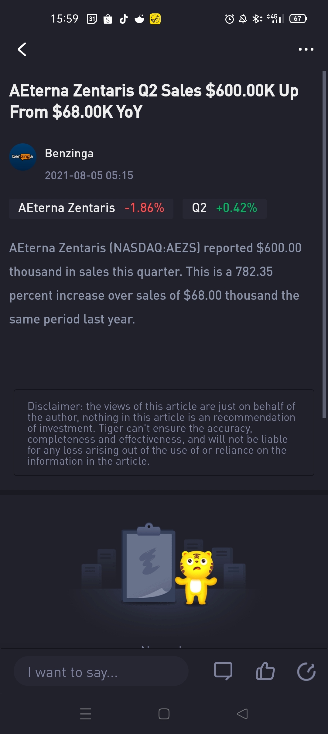Tap the disclaimer text box
Screen dimensions: 328x734
tap(164, 432)
